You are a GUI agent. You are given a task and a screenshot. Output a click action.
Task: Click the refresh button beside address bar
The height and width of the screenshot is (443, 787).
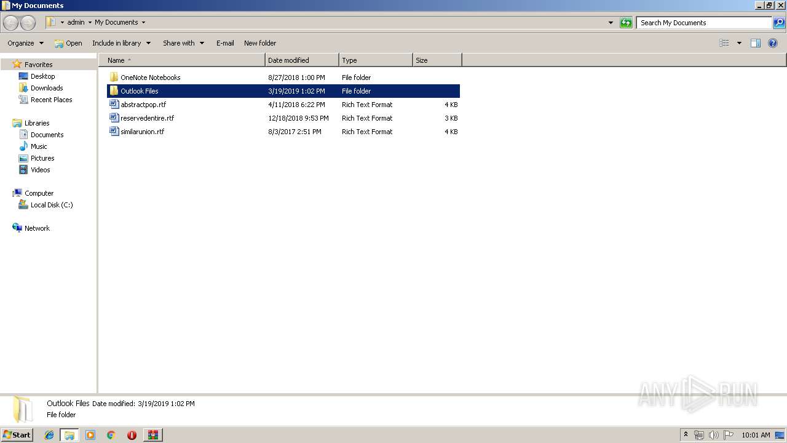(626, 23)
